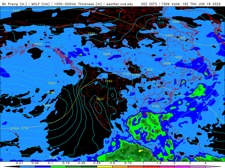Click the dark green 0.25–0.35 legend swatch
Screen dimensions: 225x168
tap(89, 167)
